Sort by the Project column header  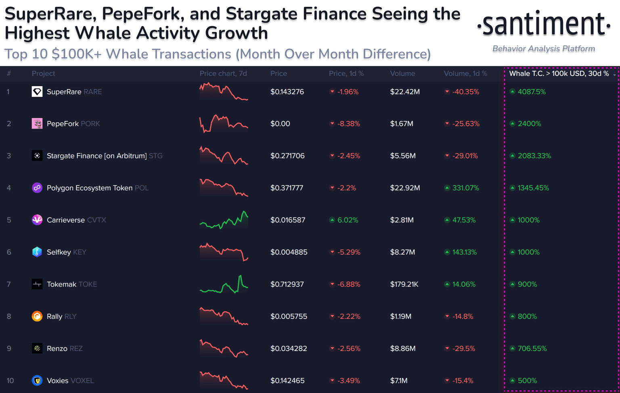pyautogui.click(x=43, y=73)
